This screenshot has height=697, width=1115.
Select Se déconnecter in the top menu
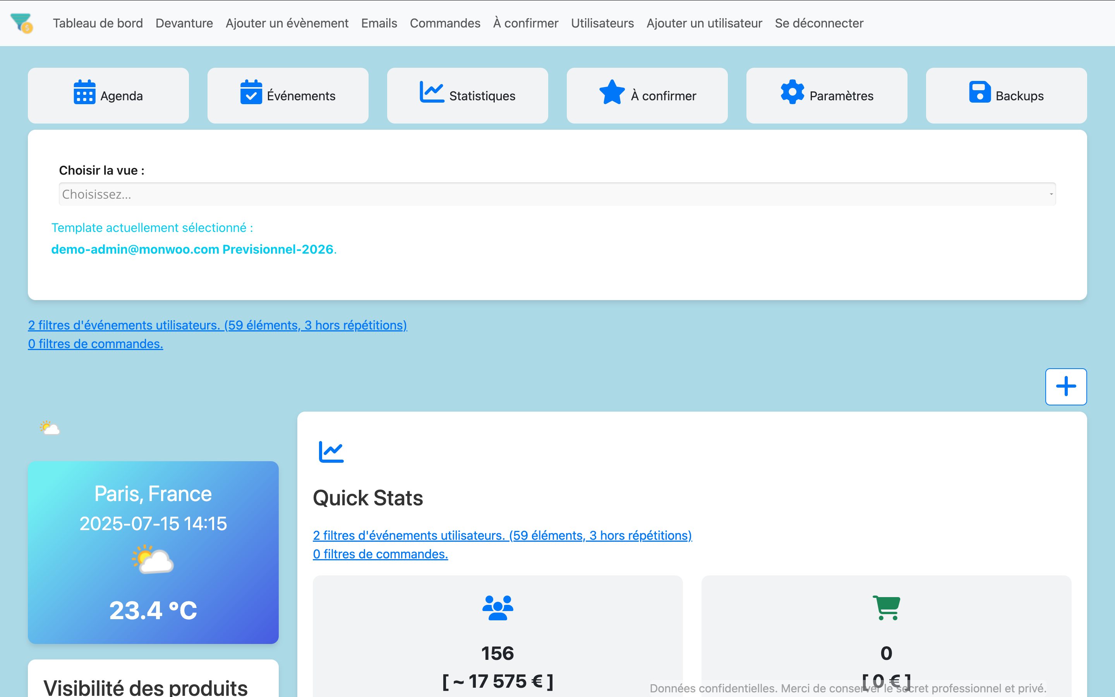point(819,23)
